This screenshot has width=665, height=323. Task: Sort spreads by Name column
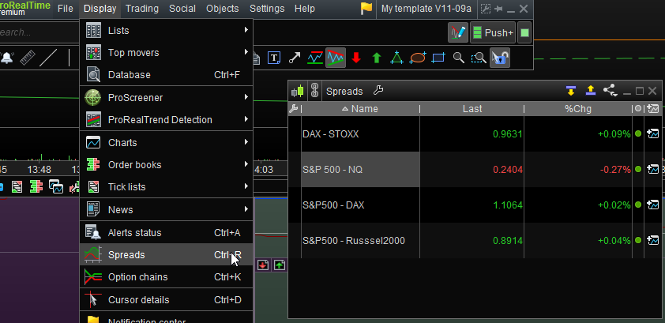[360, 109]
